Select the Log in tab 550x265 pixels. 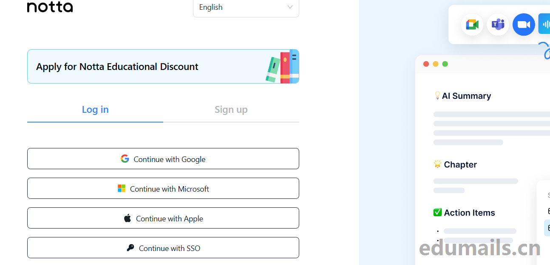pos(95,109)
